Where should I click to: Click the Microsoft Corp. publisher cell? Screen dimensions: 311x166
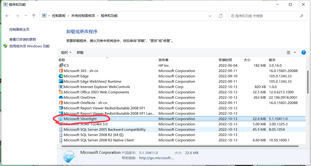coord(171,87)
